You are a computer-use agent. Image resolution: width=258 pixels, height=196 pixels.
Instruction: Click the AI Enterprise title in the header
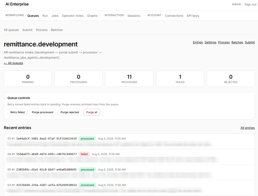(17, 4)
